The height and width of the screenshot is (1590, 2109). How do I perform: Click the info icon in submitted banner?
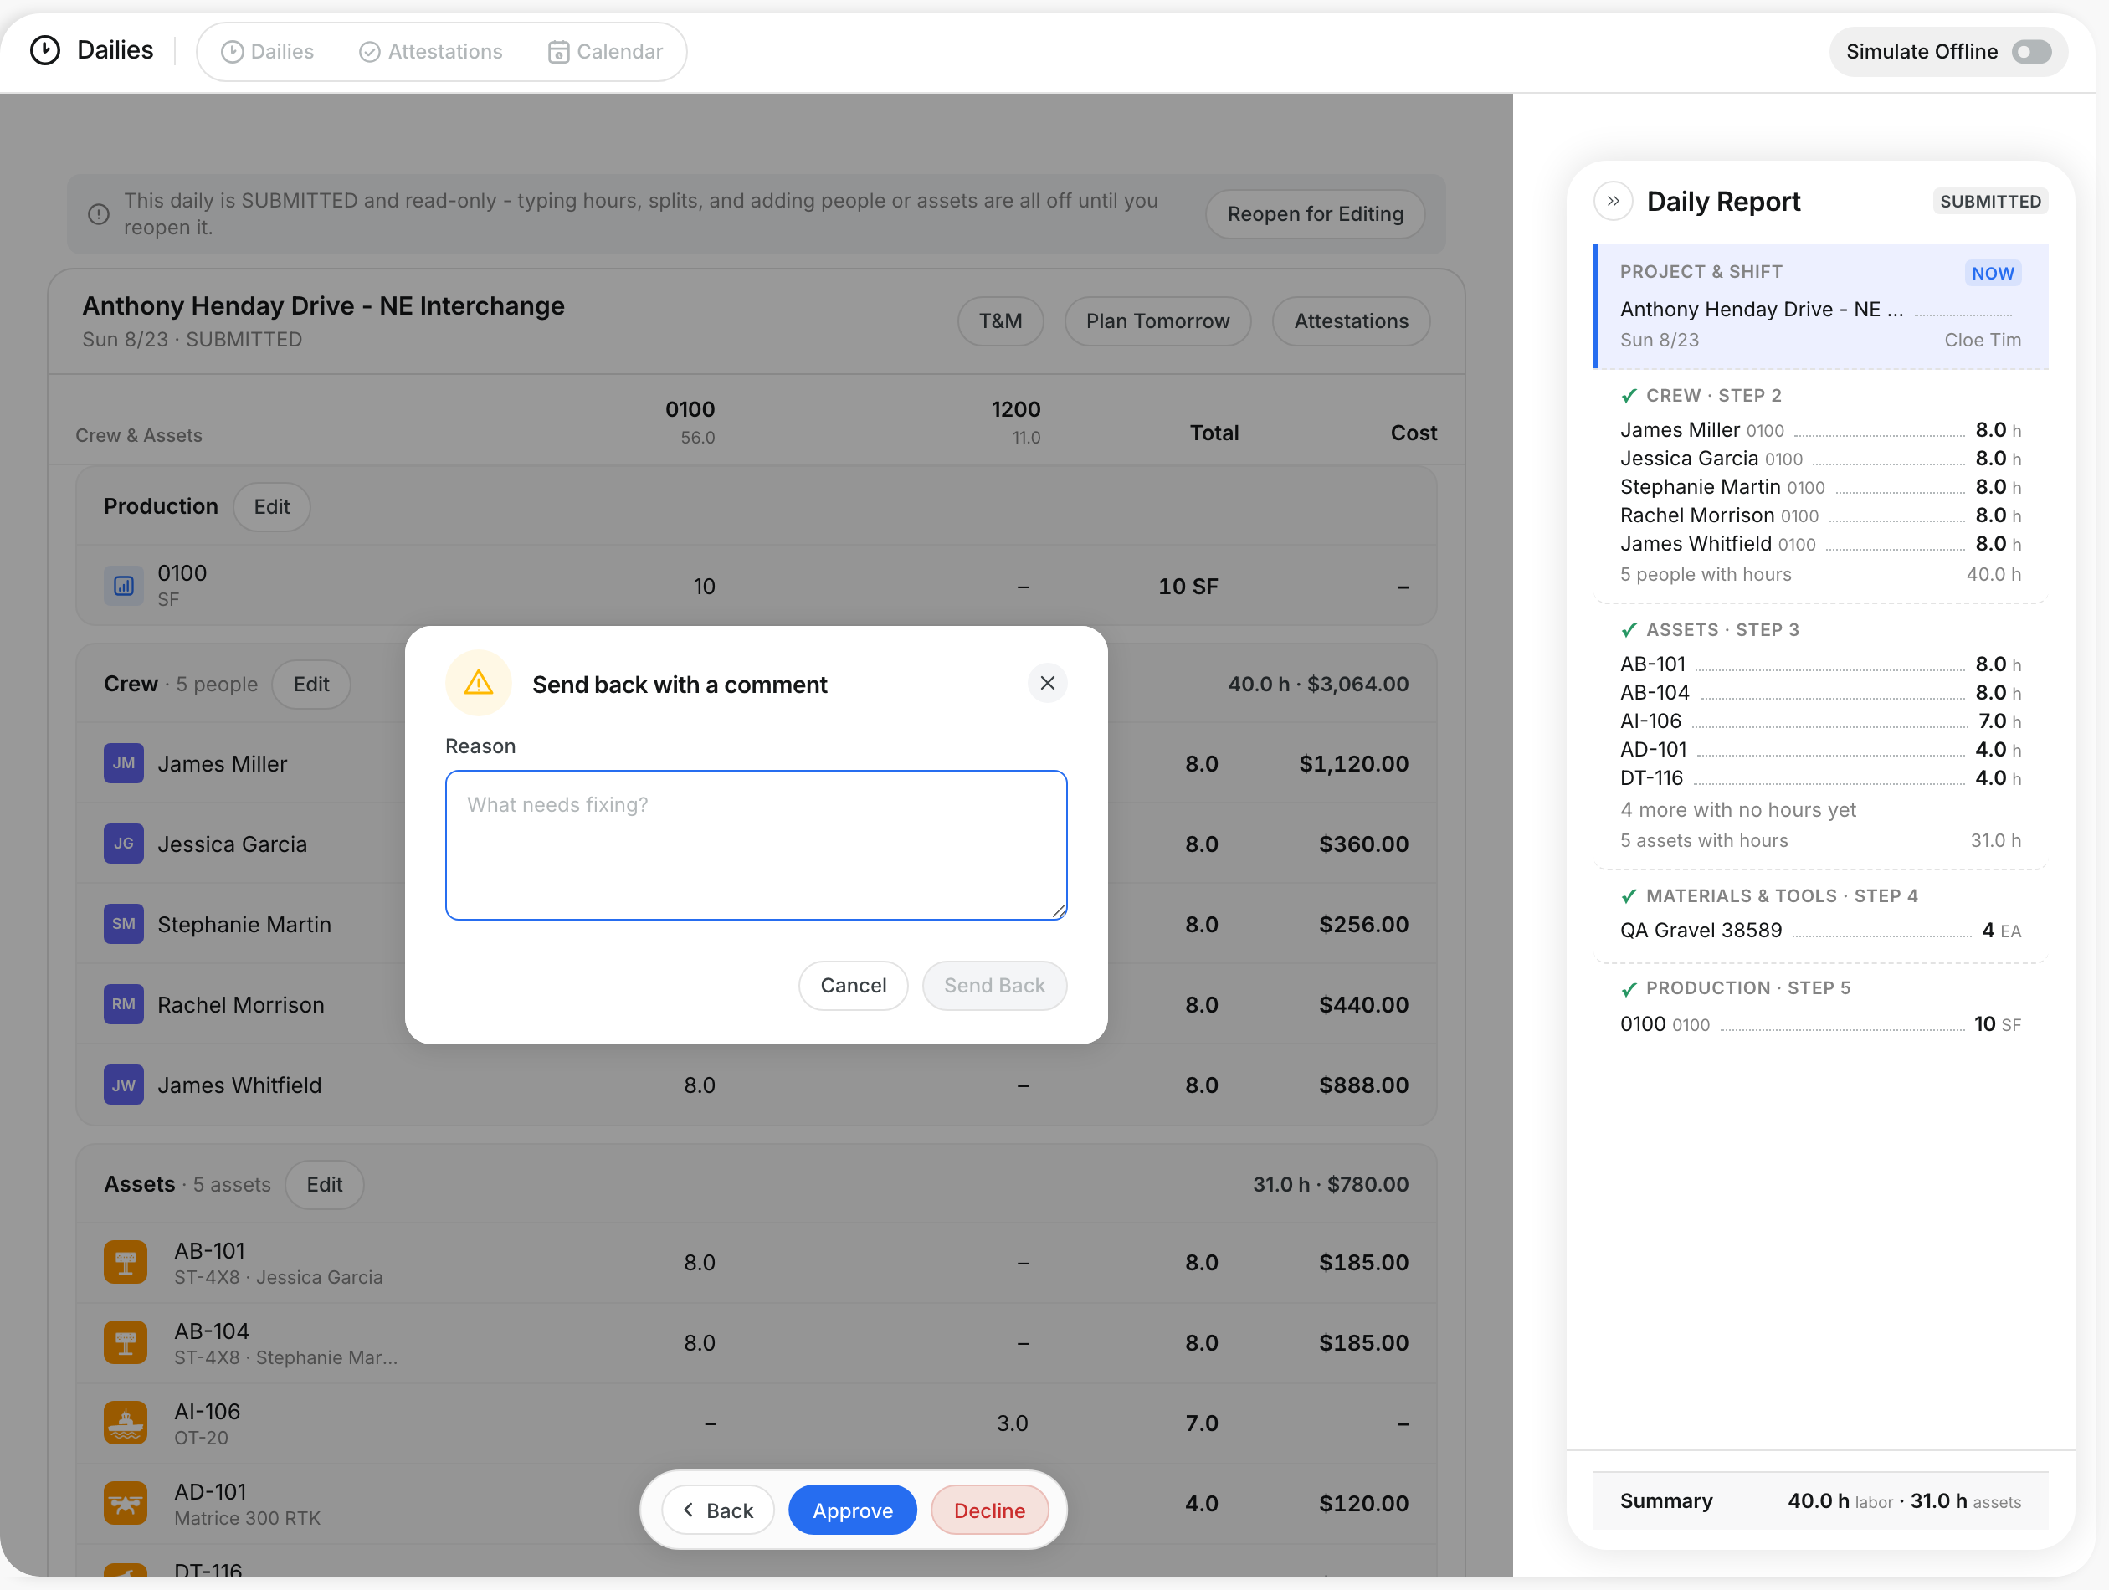pyautogui.click(x=98, y=214)
